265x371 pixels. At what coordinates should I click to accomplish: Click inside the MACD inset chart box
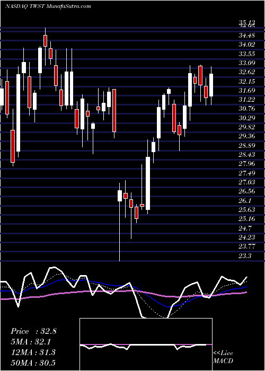coord(146,344)
